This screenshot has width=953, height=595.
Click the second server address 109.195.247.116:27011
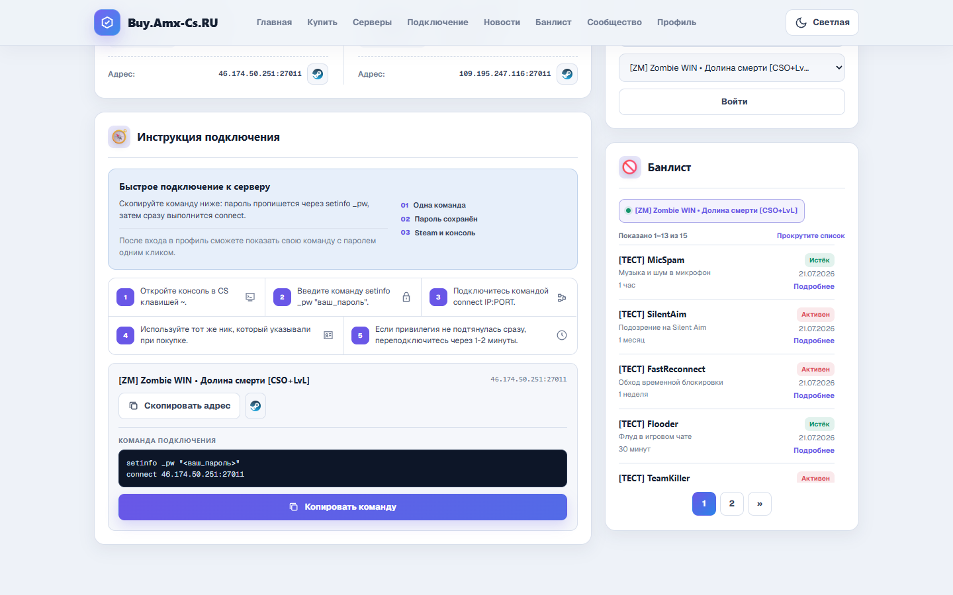(x=505, y=74)
